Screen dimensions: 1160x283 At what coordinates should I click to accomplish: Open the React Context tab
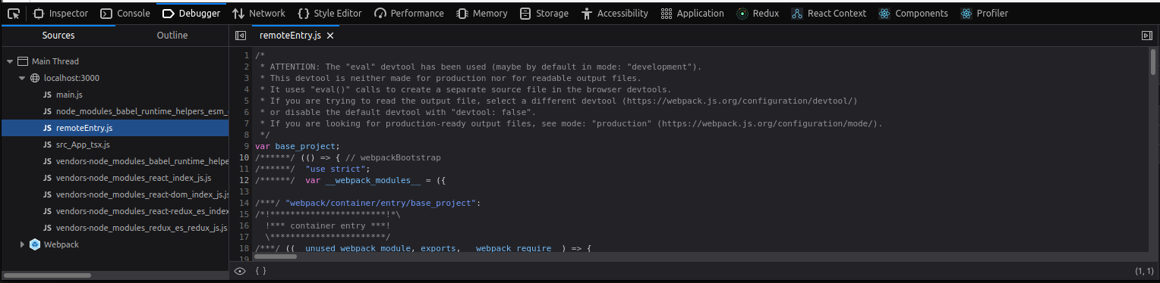[x=829, y=13]
